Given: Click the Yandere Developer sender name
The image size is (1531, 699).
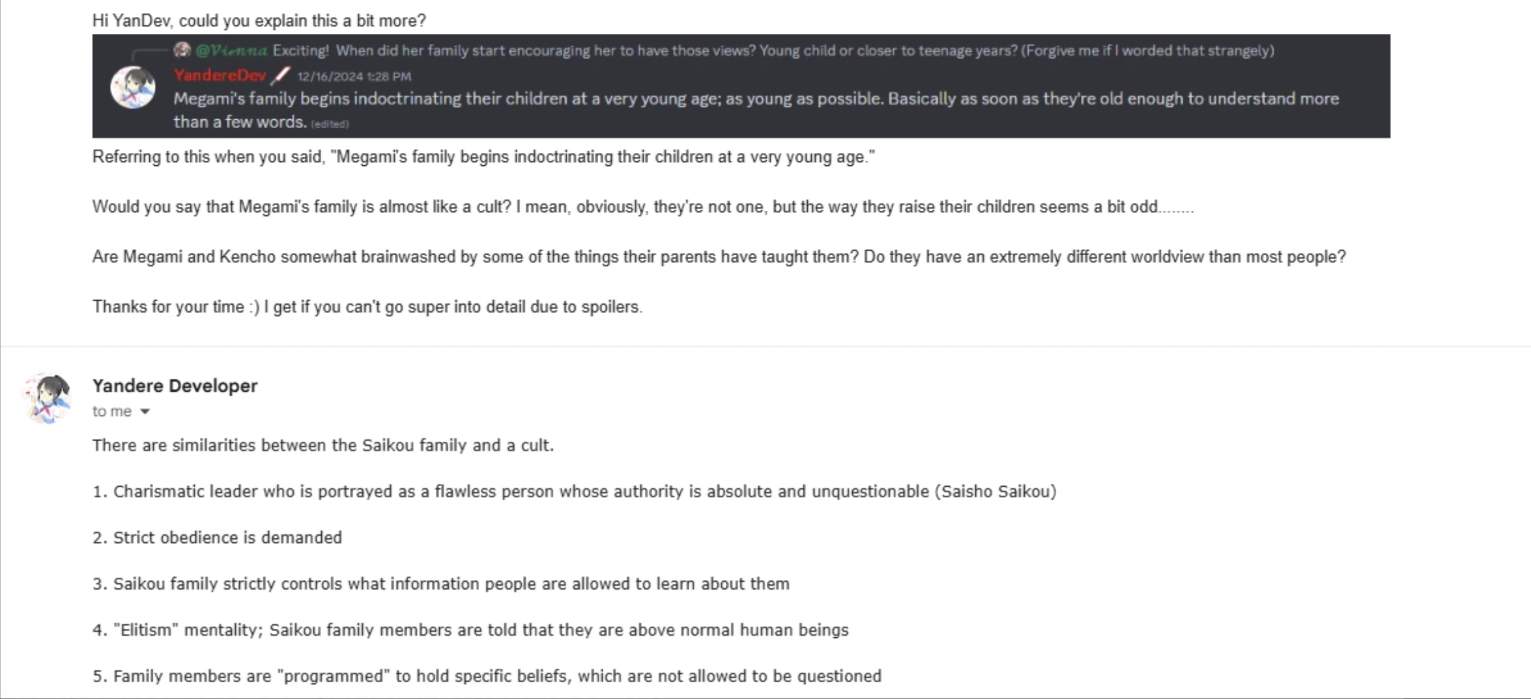Looking at the screenshot, I should [x=175, y=385].
